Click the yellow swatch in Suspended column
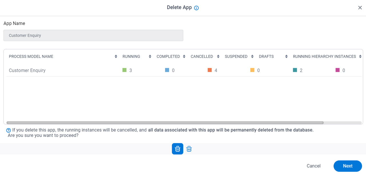This screenshot has width=366, height=176. 252,70
